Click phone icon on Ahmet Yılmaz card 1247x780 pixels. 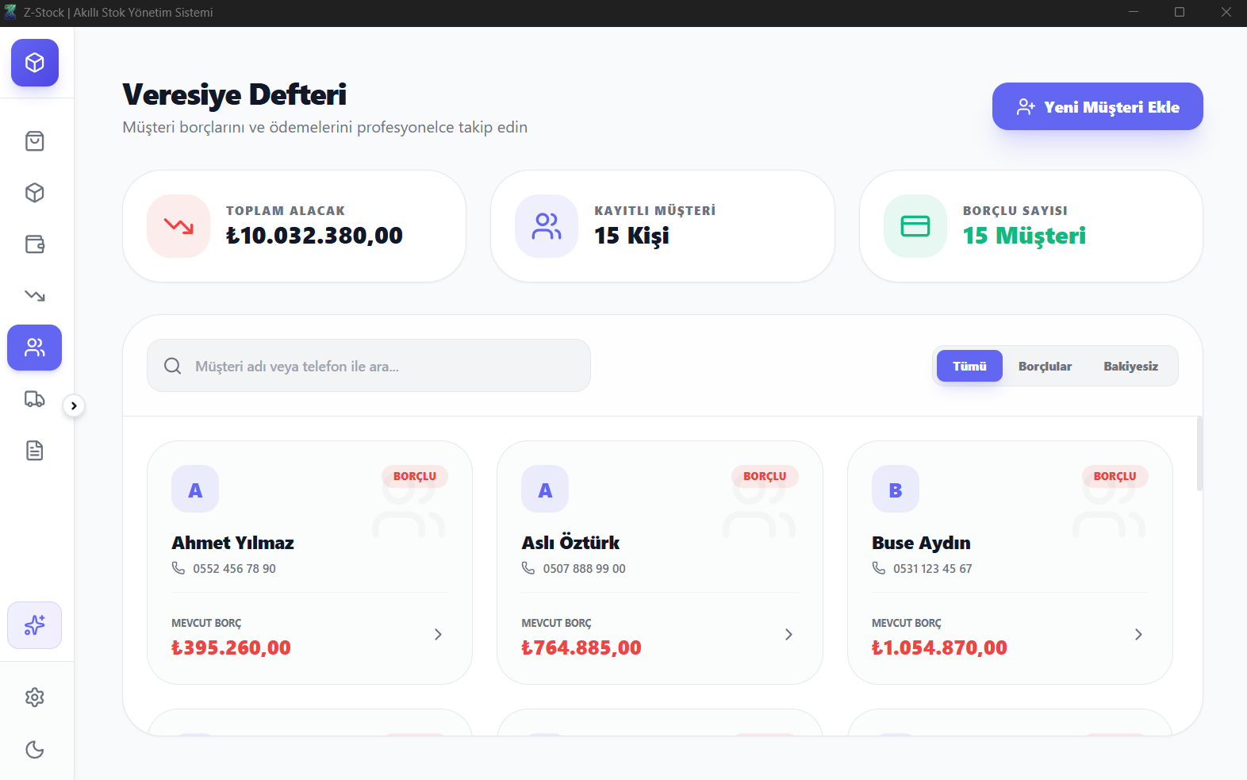[178, 568]
